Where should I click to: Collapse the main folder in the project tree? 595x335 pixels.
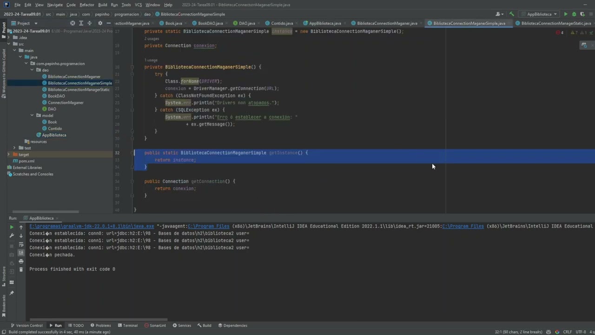[x=14, y=51]
